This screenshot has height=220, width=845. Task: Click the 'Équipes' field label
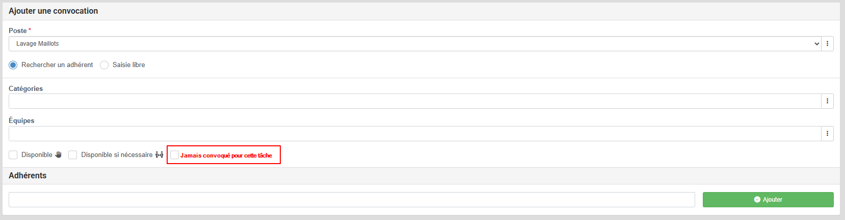pos(21,121)
